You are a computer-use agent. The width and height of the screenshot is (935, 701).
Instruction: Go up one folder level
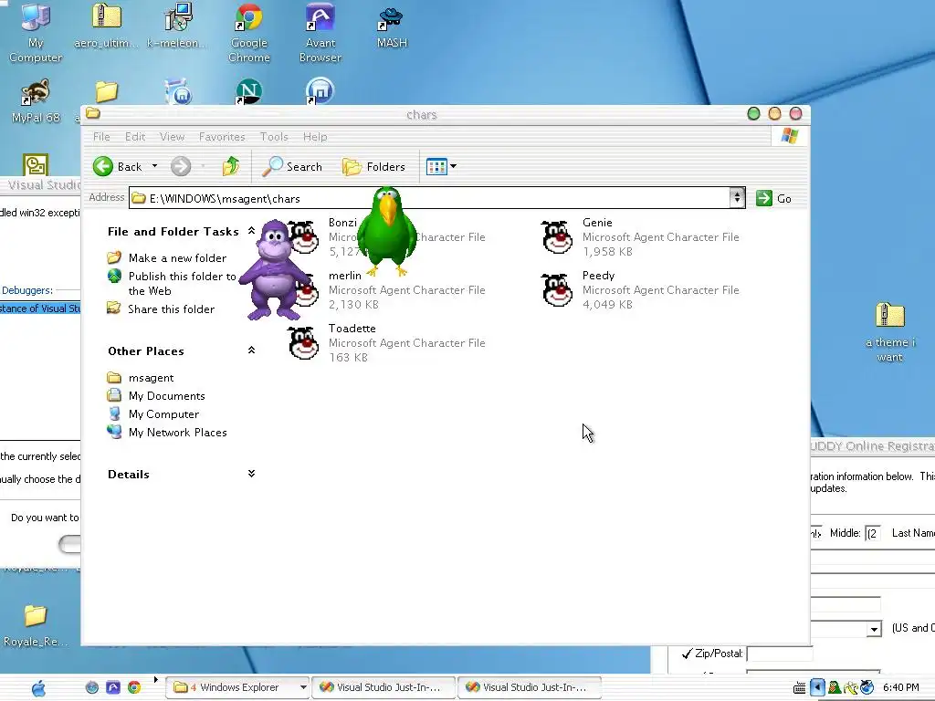[x=231, y=166]
